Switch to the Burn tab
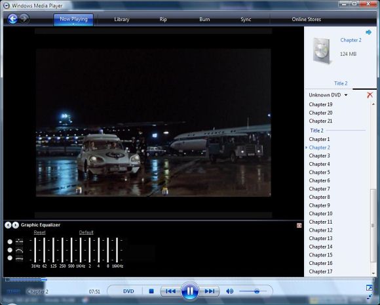Image resolution: width=380 pixels, height=305 pixels. point(204,20)
